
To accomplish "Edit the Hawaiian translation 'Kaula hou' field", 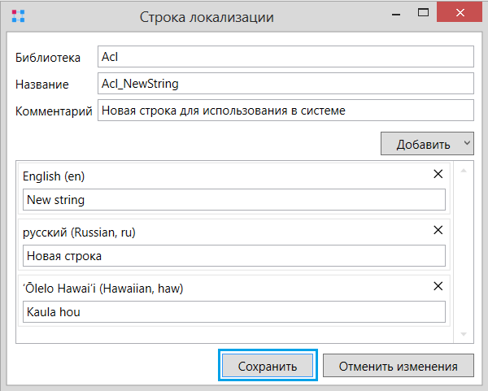I will pyautogui.click(x=234, y=311).
